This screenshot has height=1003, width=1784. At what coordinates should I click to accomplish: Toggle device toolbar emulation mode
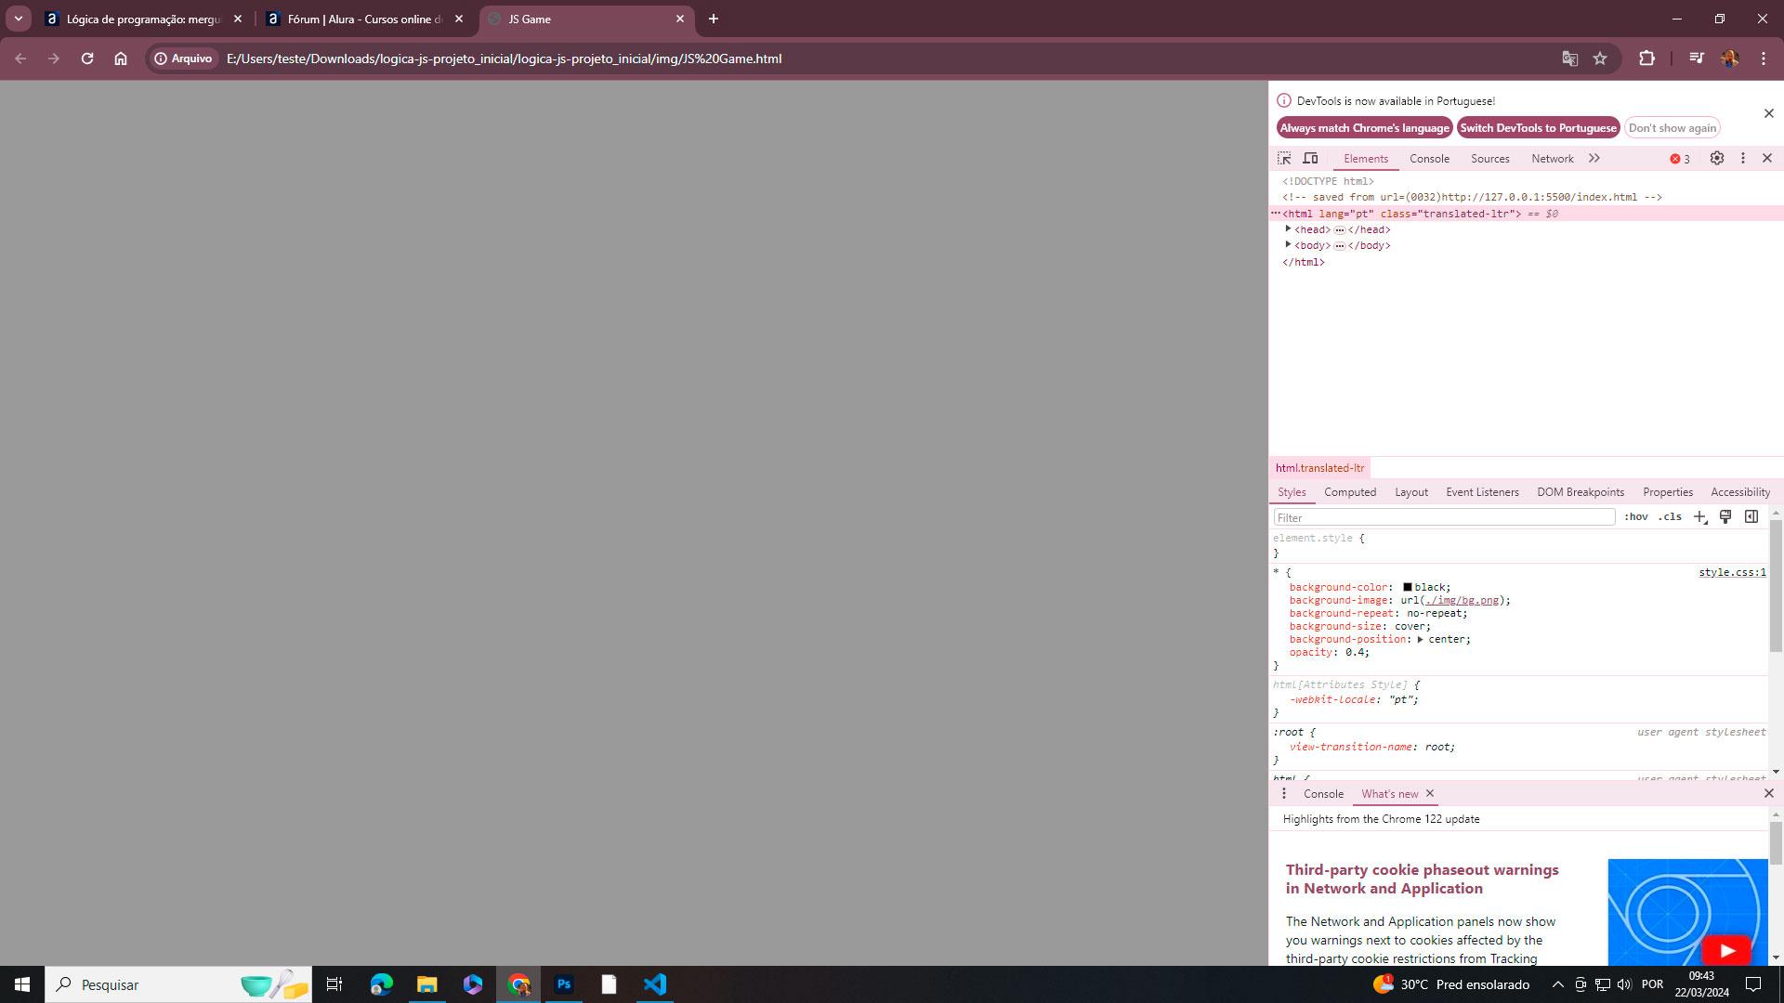tap(1310, 159)
